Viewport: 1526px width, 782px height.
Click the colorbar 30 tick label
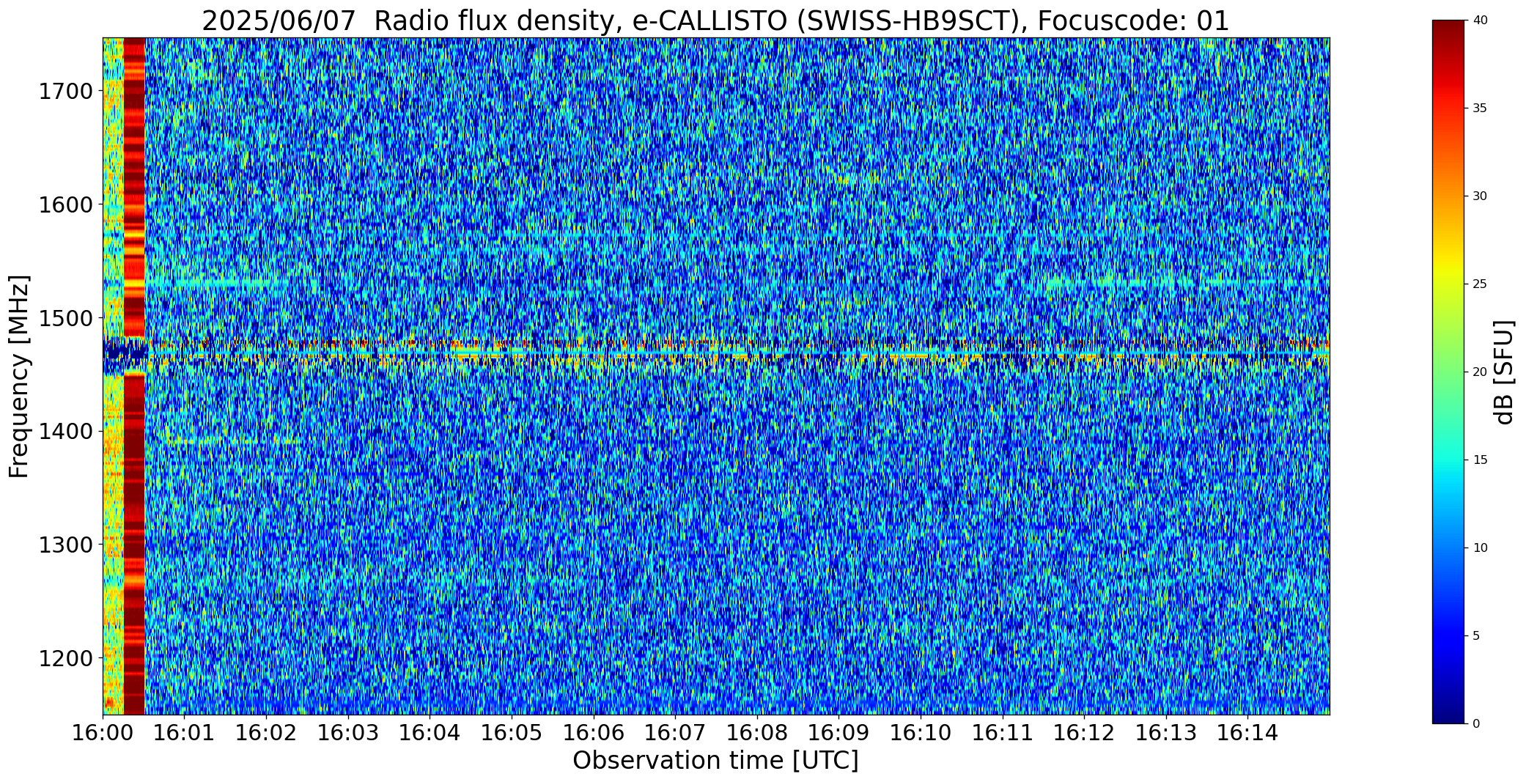point(1480,196)
